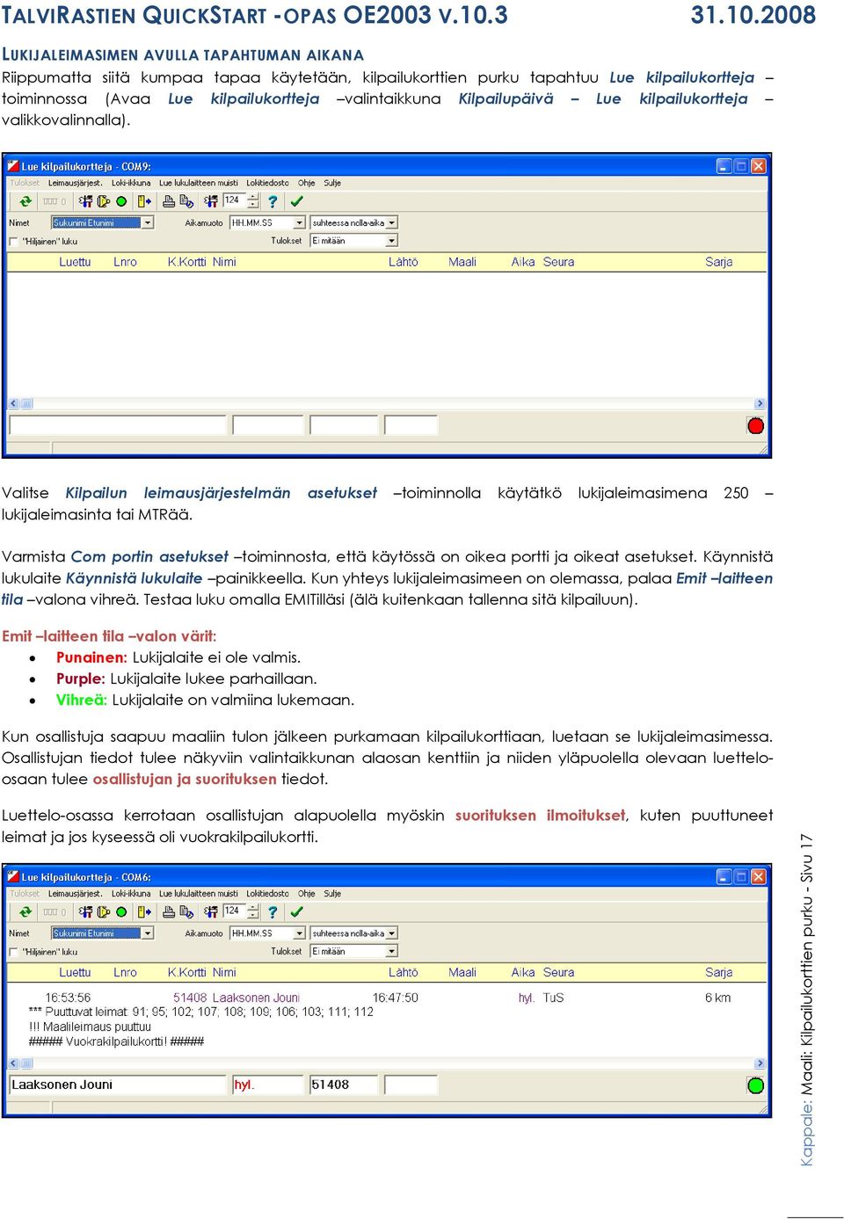Click the '!!! Maalileimaus puuttuu' warning line
The image size is (844, 1219).
click(x=90, y=1027)
